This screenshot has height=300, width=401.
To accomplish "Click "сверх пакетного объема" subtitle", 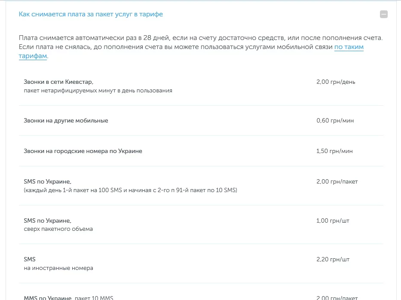I will 58,229.
